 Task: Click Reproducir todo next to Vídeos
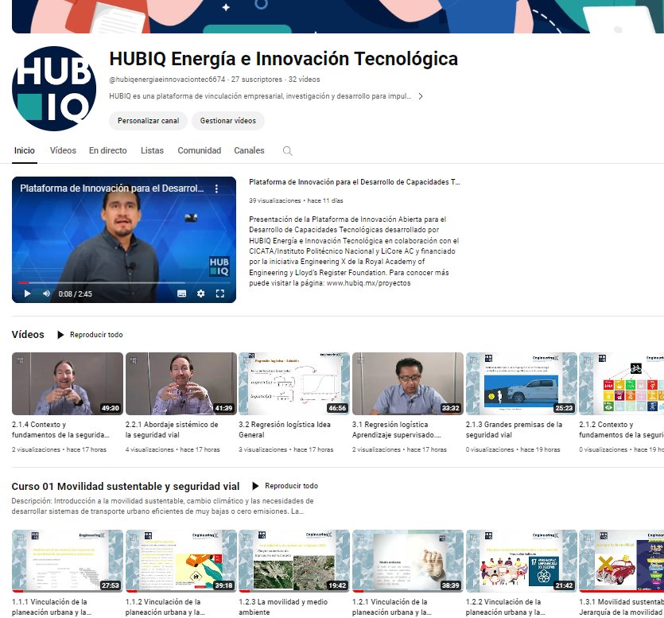pyautogui.click(x=90, y=335)
